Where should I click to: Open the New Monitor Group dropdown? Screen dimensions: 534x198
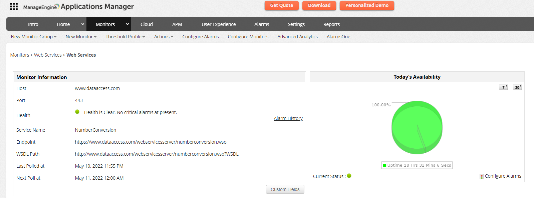click(34, 37)
